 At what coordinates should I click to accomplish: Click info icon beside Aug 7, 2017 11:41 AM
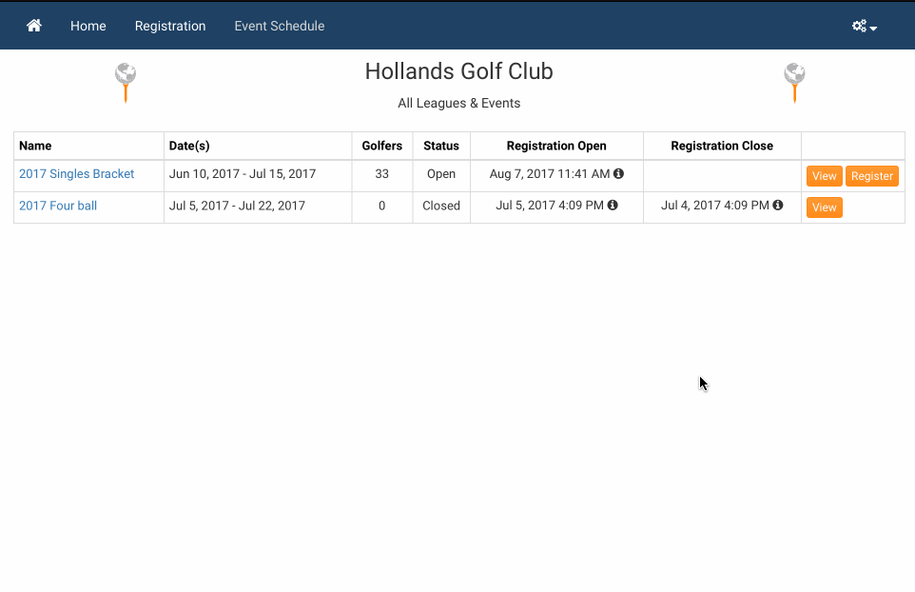(618, 173)
